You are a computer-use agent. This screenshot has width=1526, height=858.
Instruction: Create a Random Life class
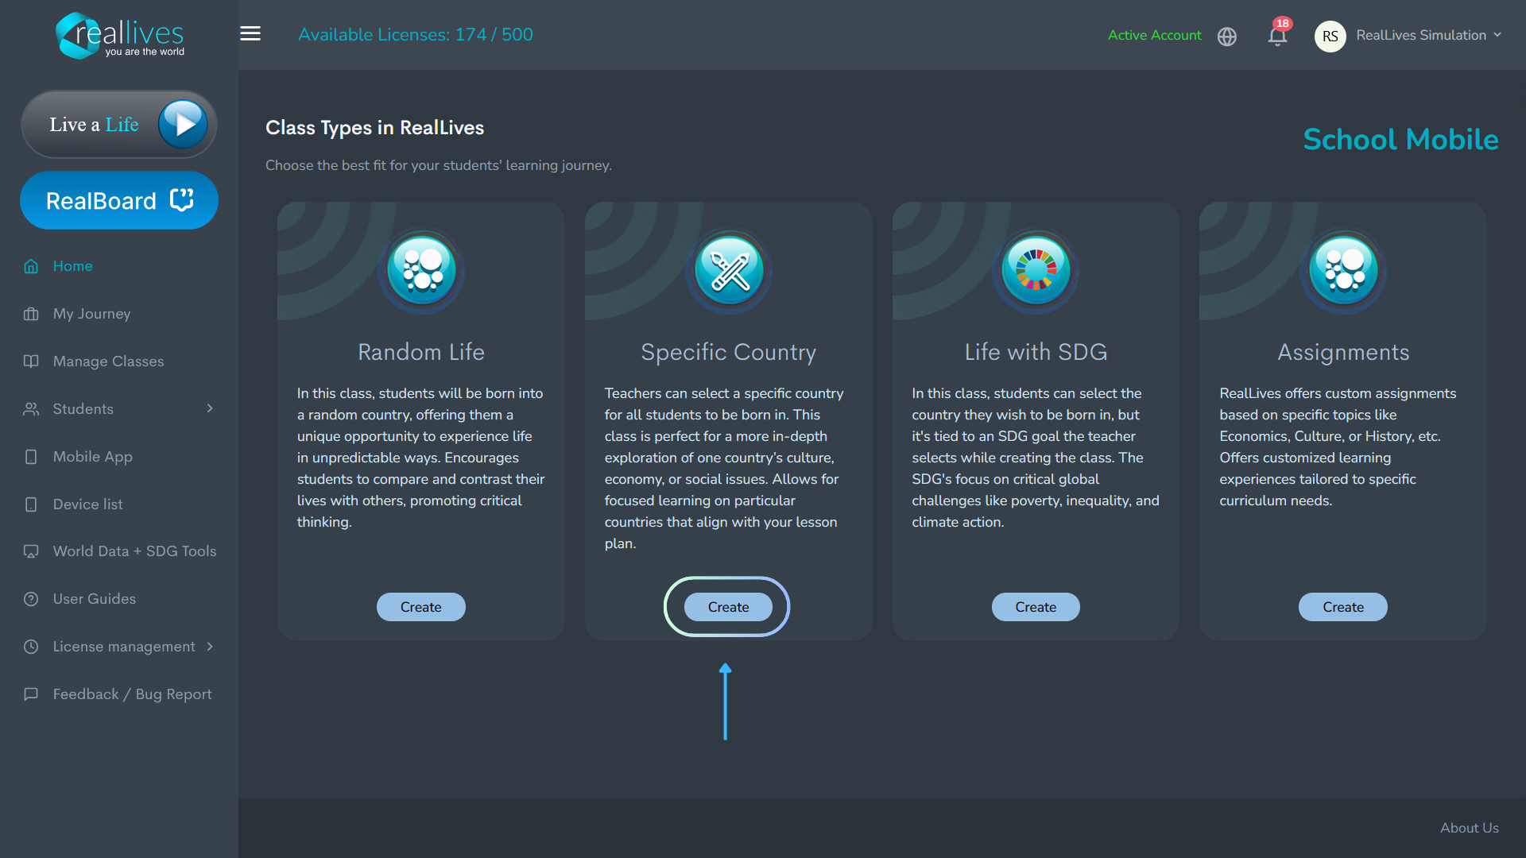tap(421, 607)
